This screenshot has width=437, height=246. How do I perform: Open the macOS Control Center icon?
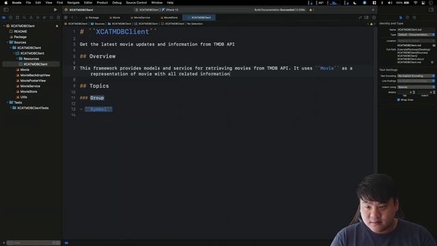[423, 3]
